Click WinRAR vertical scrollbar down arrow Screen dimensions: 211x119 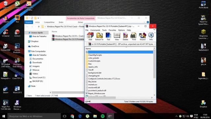click(154, 95)
